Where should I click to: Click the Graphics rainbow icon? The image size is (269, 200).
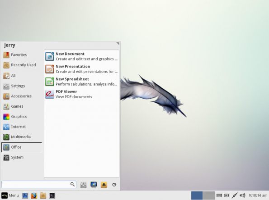6,117
